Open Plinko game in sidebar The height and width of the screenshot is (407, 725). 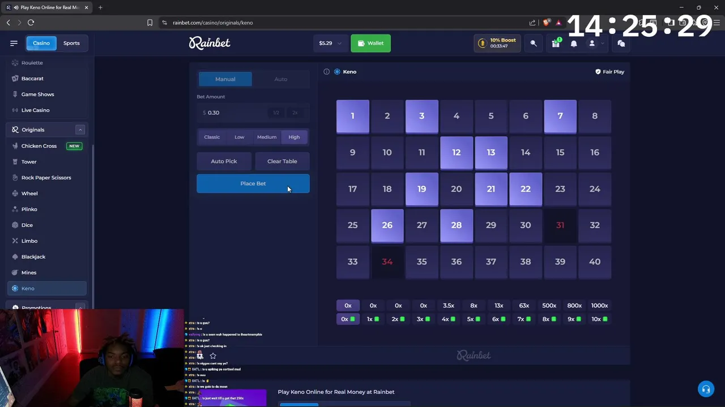(x=47, y=209)
